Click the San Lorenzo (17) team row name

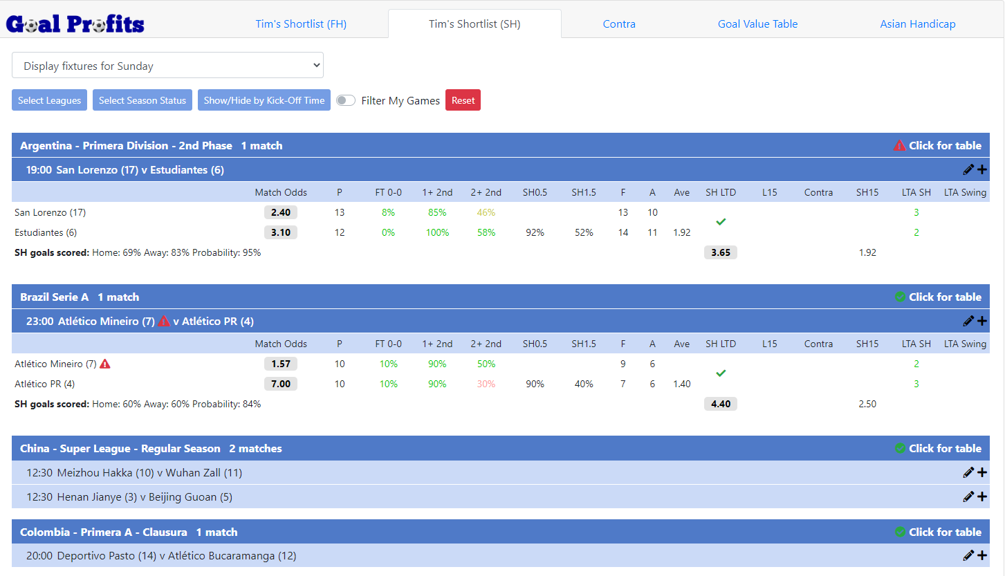pyautogui.click(x=50, y=212)
